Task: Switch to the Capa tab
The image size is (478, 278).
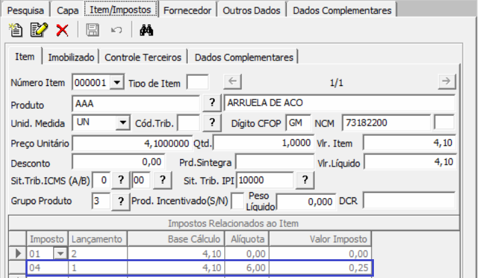Action: point(68,10)
